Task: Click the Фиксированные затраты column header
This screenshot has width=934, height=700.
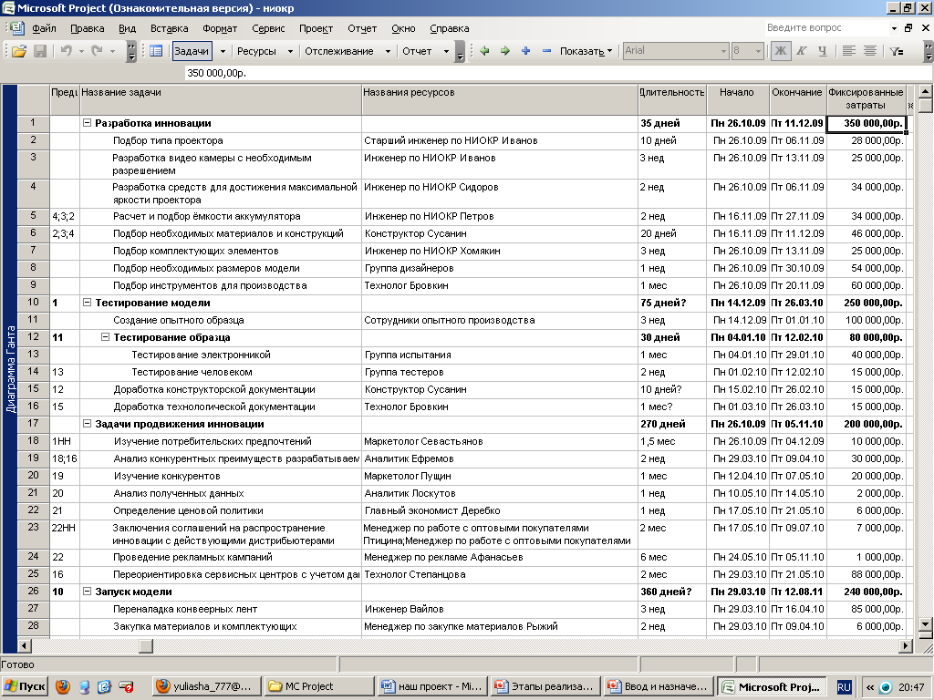Action: (867, 99)
